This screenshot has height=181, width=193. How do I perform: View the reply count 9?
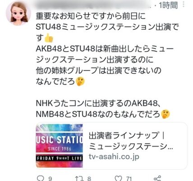pyautogui.click(x=50, y=179)
